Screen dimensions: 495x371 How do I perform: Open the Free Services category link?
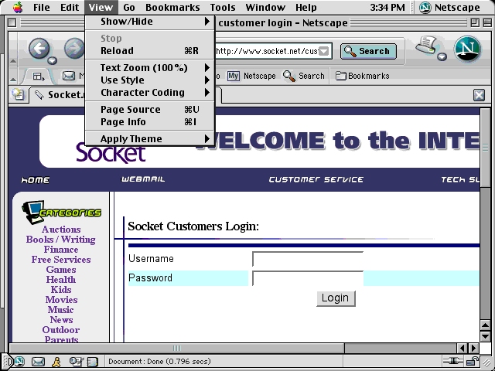pyautogui.click(x=61, y=260)
